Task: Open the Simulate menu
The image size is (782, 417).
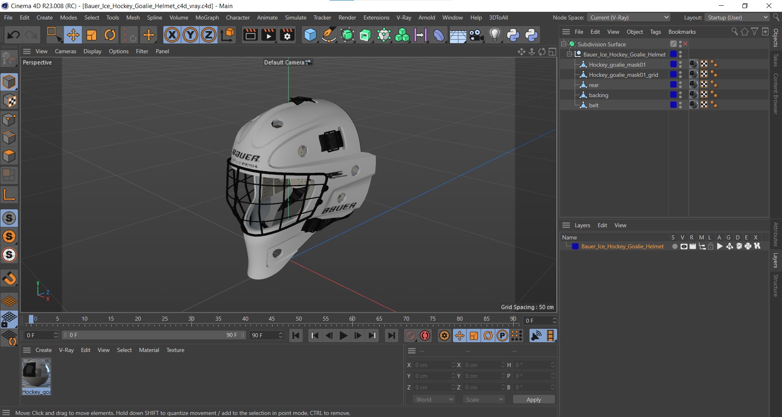Action: coord(295,17)
